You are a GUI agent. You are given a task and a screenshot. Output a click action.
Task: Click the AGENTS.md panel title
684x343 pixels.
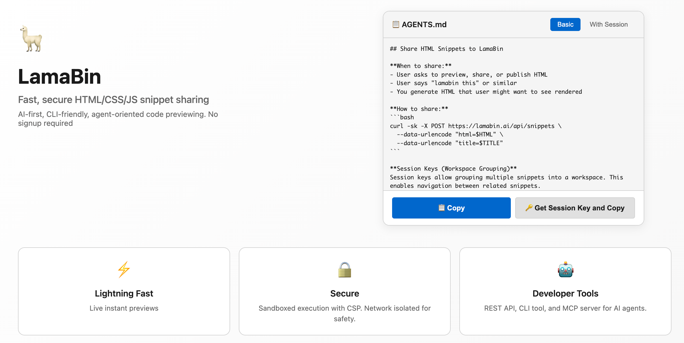click(424, 24)
